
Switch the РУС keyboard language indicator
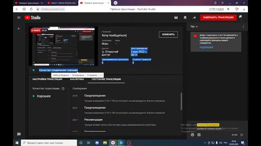pos(226,143)
